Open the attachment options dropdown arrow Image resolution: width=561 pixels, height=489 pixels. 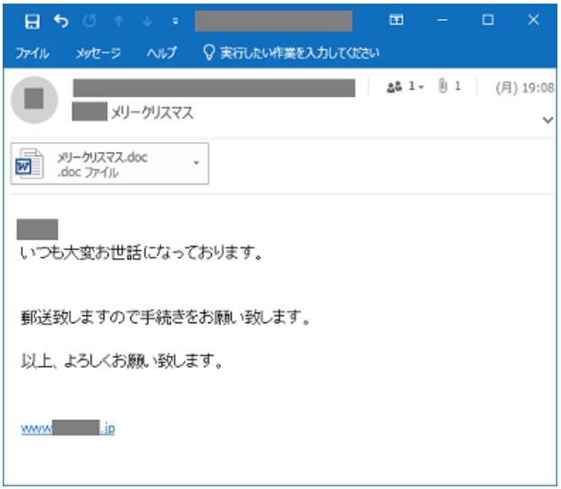[x=196, y=163]
